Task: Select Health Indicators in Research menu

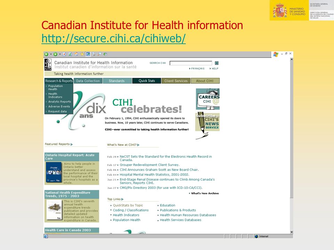Action: pos(55,95)
